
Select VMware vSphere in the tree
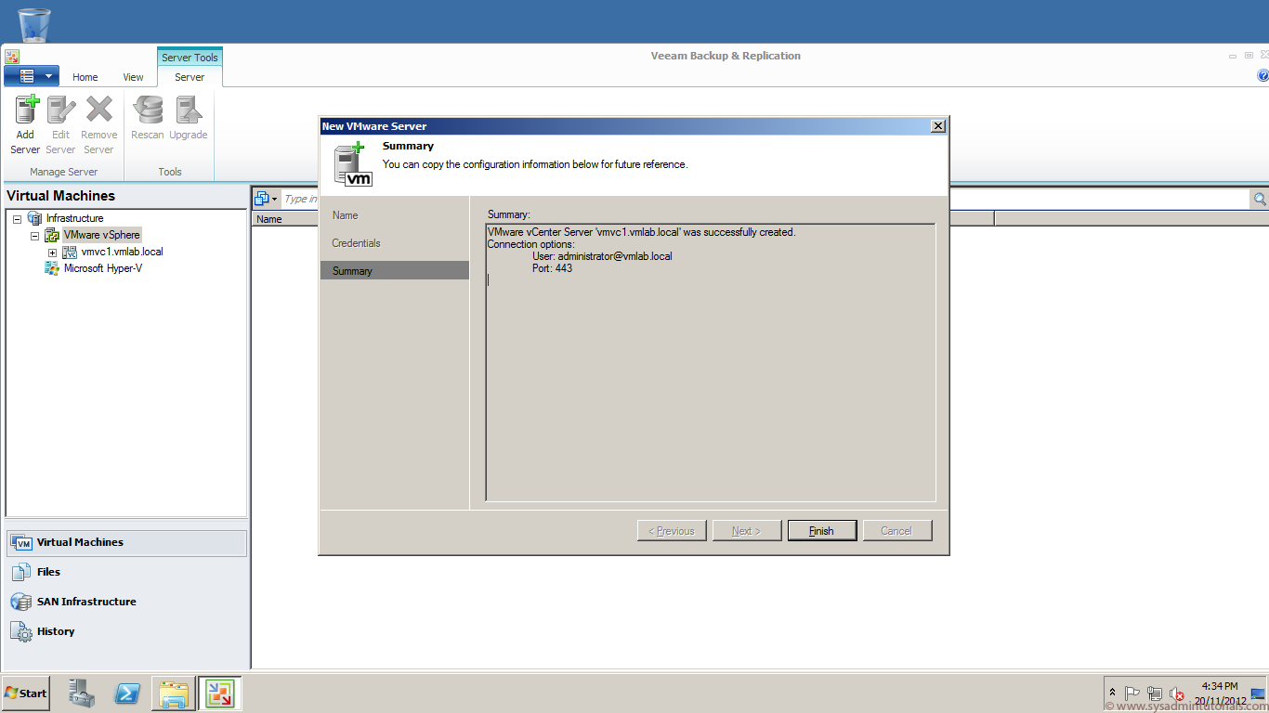[101, 235]
